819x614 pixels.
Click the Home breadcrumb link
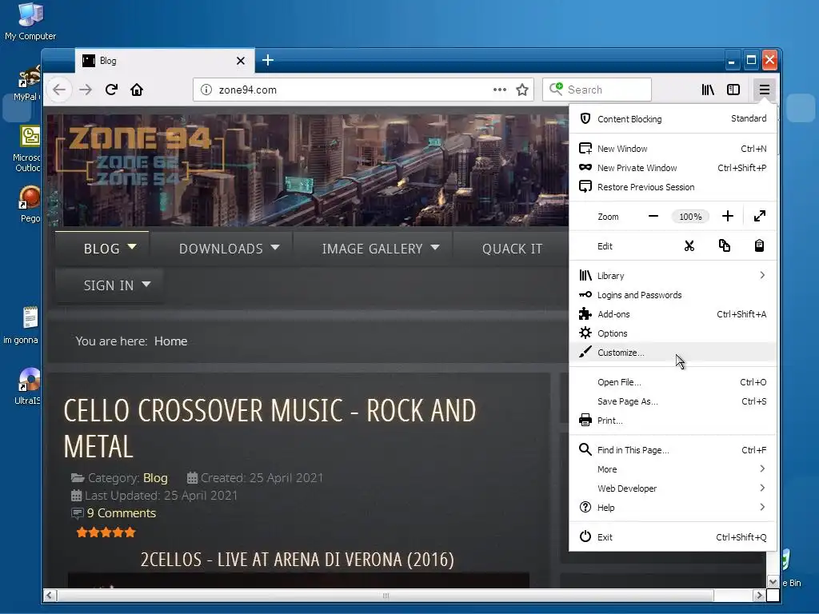pyautogui.click(x=171, y=341)
